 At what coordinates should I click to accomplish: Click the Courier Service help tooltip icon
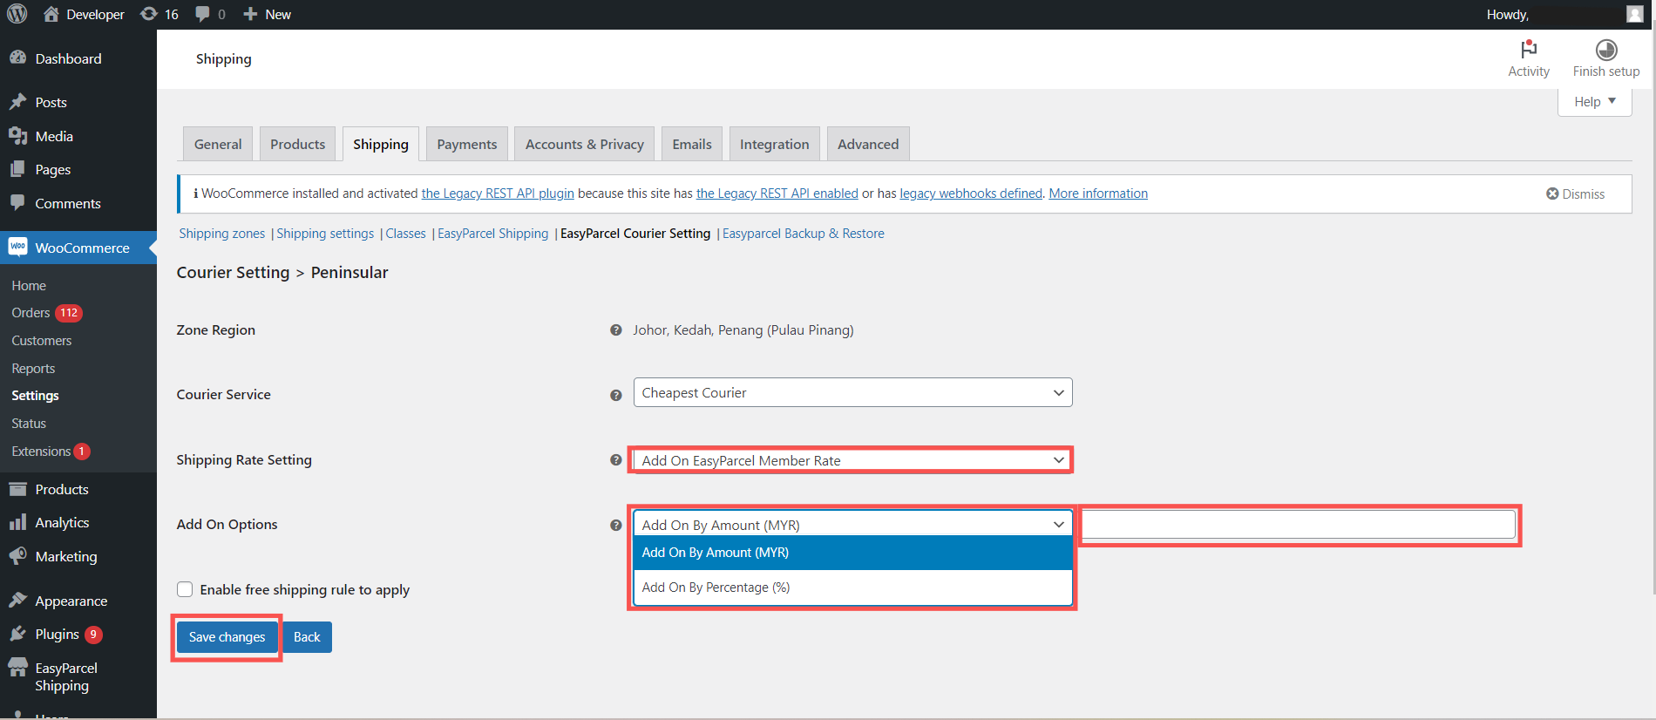[x=616, y=395]
